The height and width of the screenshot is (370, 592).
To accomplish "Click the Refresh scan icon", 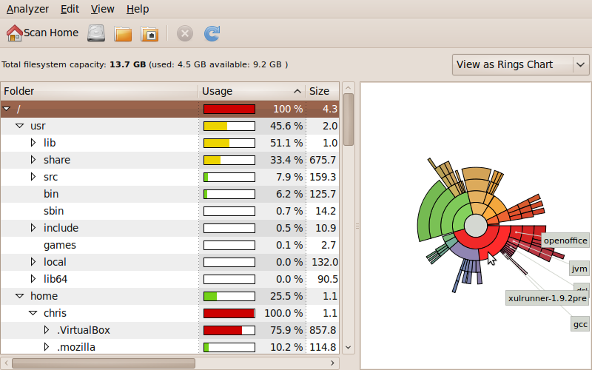I will (212, 33).
